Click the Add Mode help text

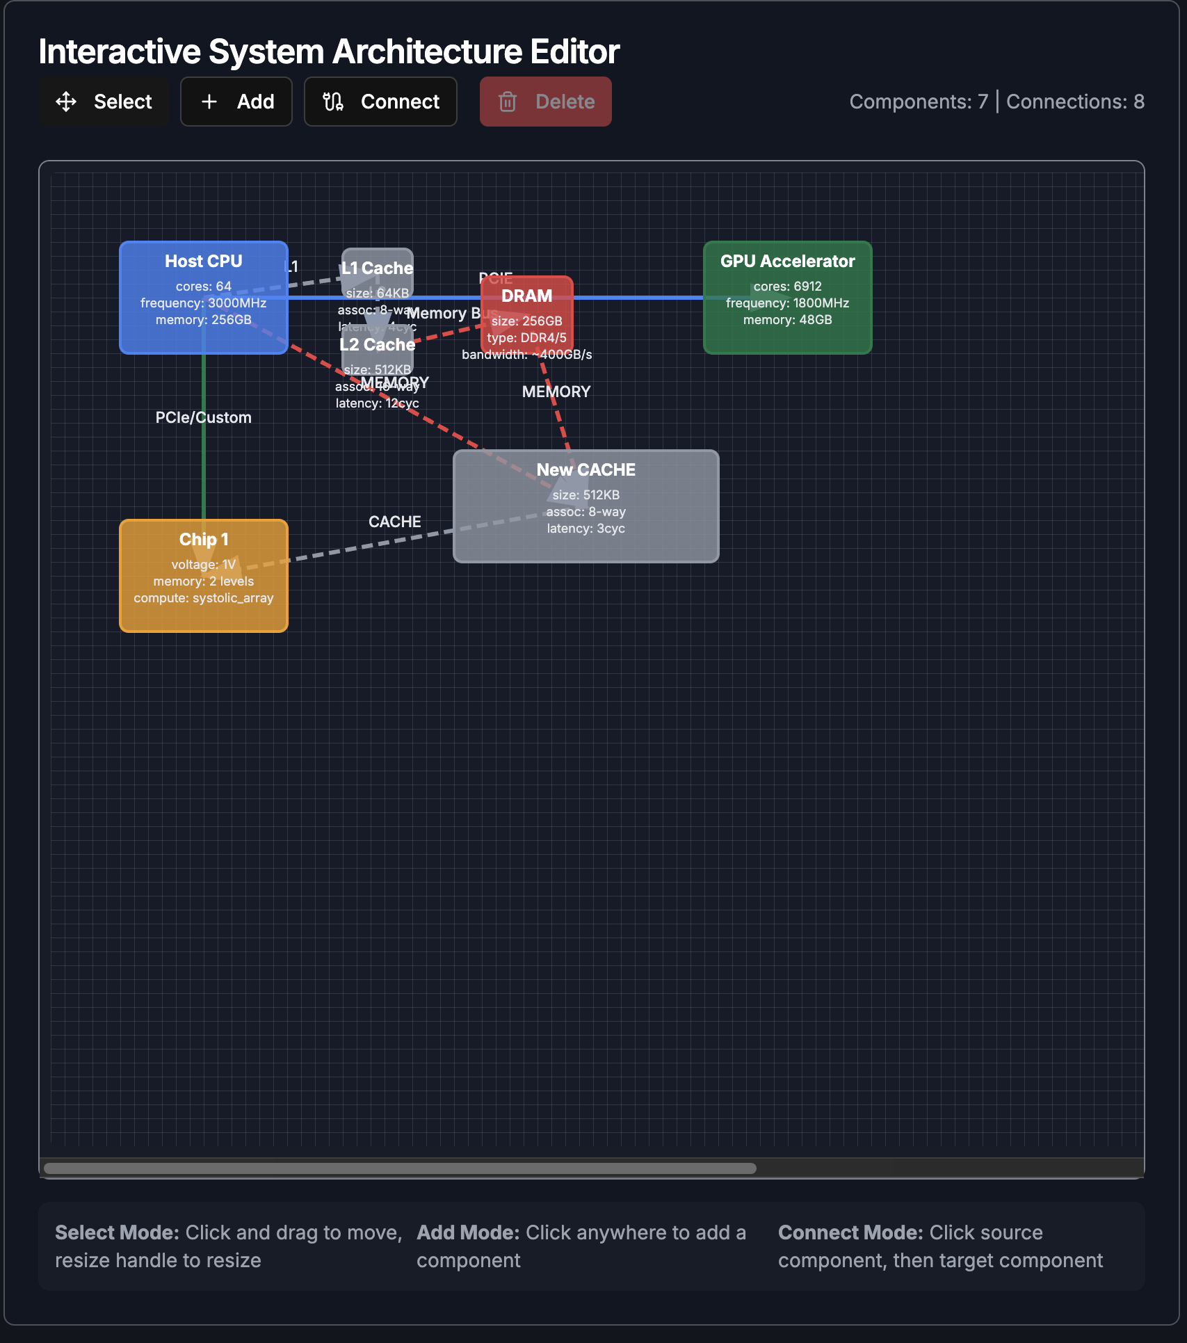[581, 1246]
